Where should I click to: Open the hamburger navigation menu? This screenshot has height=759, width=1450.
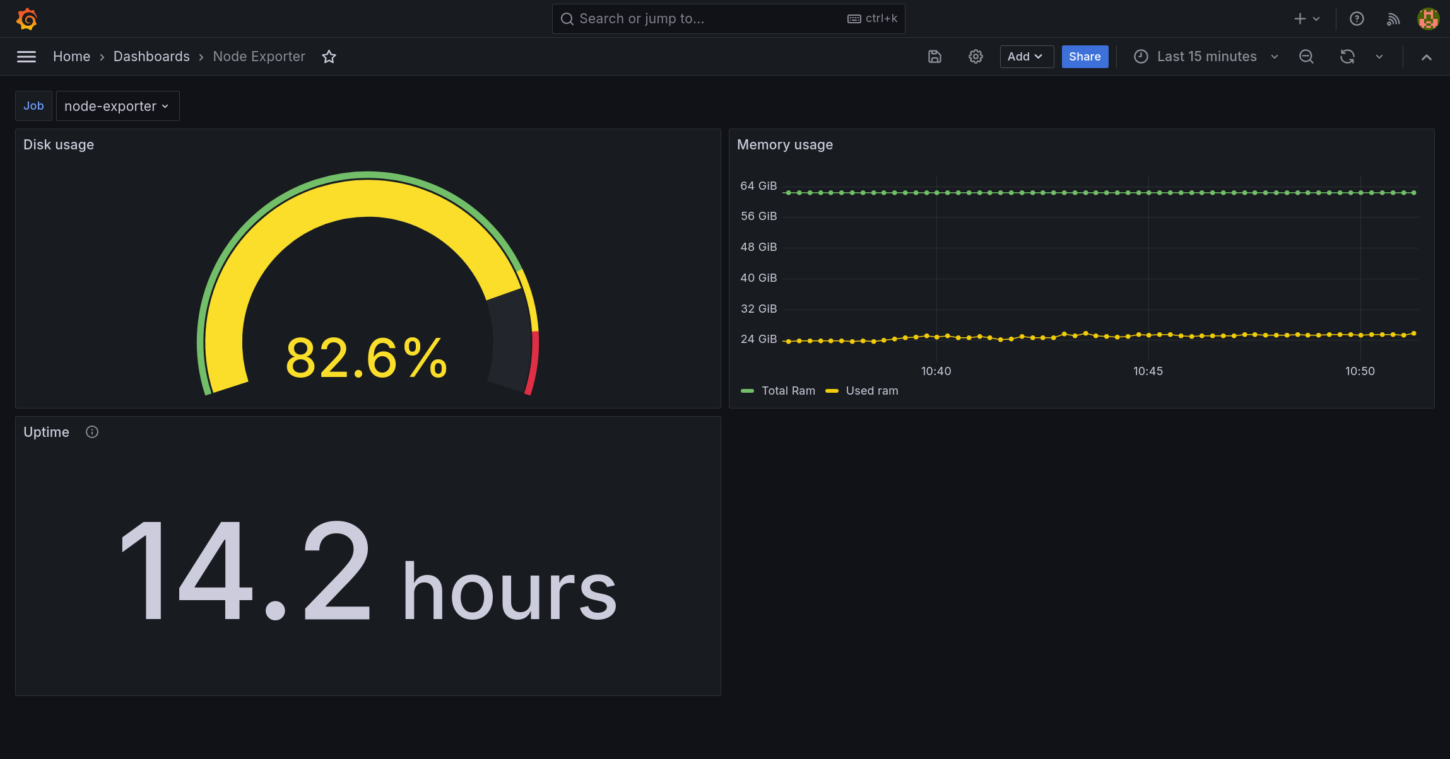click(x=27, y=57)
